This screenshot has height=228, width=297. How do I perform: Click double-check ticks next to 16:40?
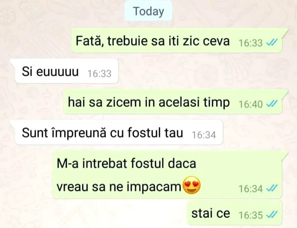click(272, 104)
